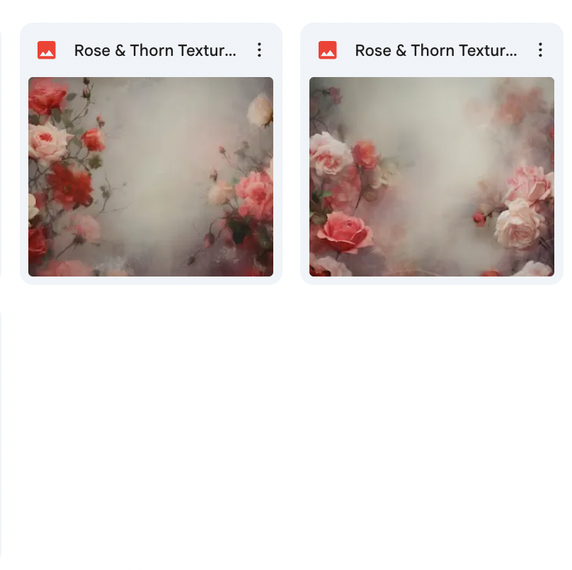This screenshot has height=570, width=572.
Task: Click the large pink rose at bottom-left of right thumbnail
Action: [345, 232]
